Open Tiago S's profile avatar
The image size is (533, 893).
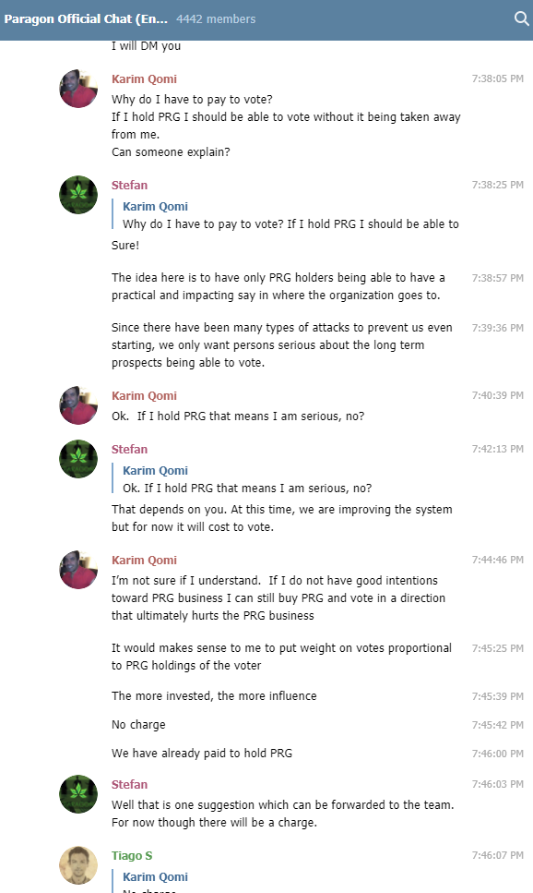[78, 865]
